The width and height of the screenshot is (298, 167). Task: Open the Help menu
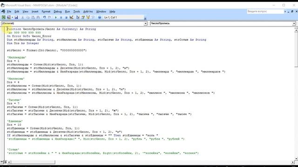112,12
